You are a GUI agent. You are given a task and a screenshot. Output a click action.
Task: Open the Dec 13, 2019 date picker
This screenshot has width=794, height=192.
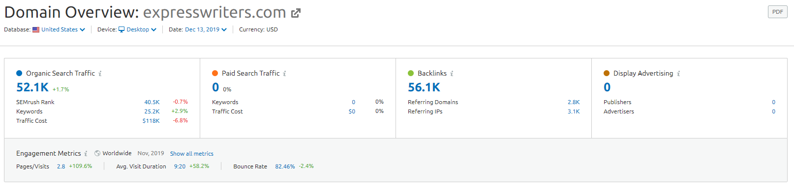tap(206, 29)
